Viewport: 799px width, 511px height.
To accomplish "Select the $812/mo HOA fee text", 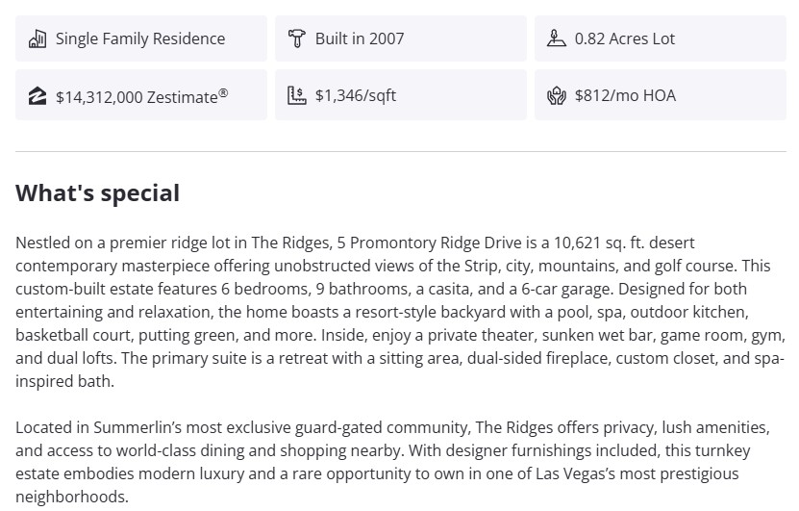I will 625,96.
